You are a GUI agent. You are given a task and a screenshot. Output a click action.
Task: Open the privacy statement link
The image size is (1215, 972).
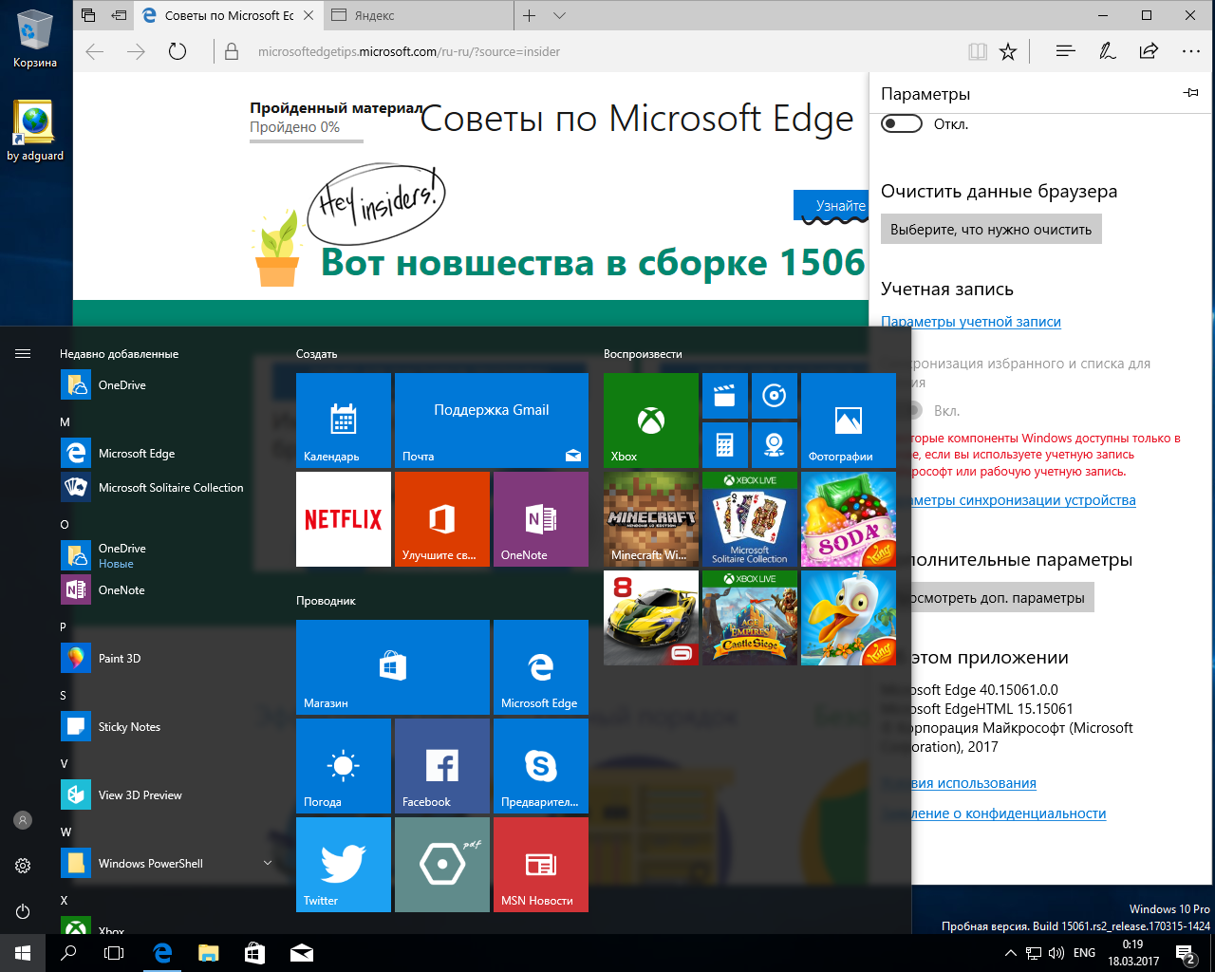point(1008,813)
